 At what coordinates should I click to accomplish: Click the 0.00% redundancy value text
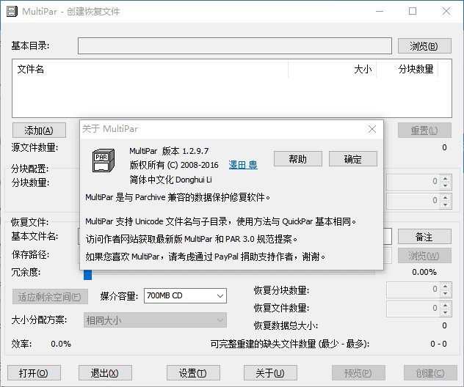[424, 272]
